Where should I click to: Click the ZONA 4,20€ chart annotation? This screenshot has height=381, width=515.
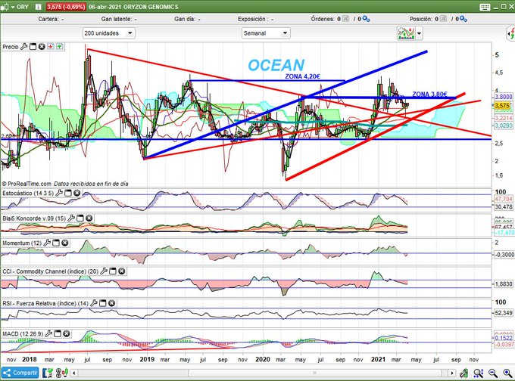(x=302, y=76)
